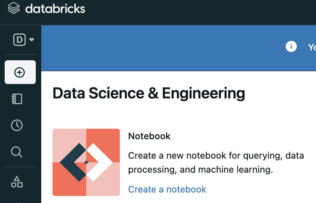Click empty area of the blue notification banner
This screenshot has height=203, width=316.
tap(161, 48)
